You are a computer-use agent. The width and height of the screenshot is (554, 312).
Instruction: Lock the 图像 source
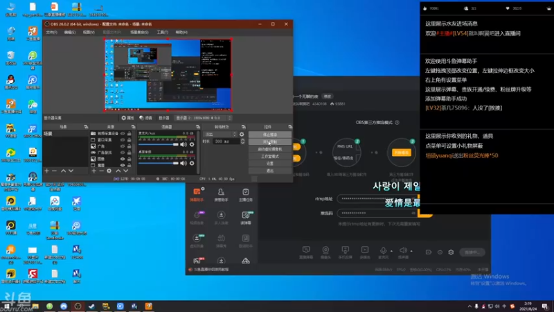pos(129,159)
